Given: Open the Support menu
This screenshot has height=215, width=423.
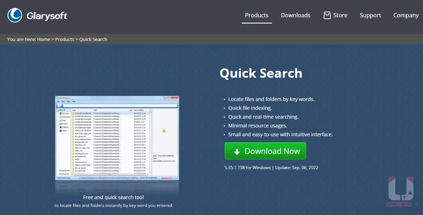Looking at the screenshot, I should [x=370, y=16].
